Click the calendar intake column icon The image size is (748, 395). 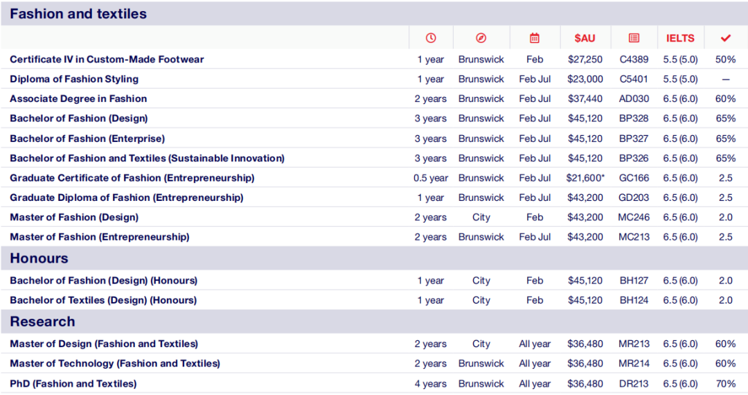pyautogui.click(x=534, y=38)
